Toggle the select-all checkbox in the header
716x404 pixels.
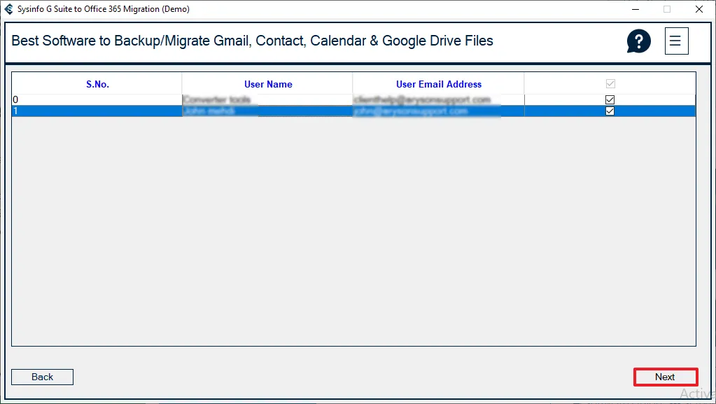pos(610,83)
